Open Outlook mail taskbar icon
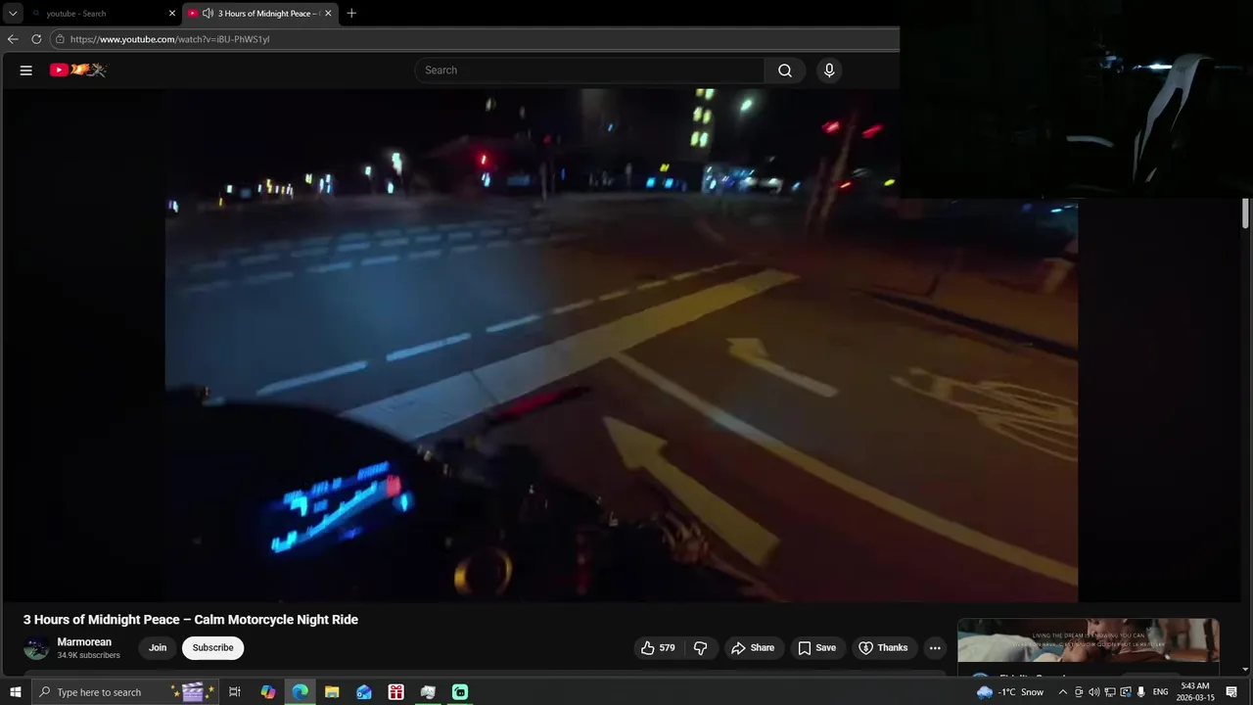This screenshot has width=1253, height=705. click(364, 692)
